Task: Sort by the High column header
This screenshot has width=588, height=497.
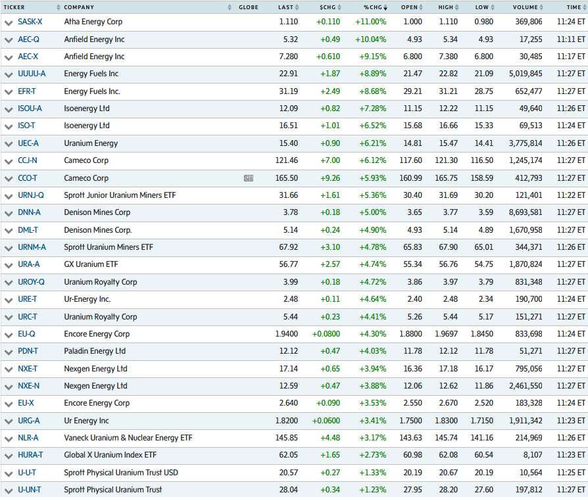Action: tap(448, 7)
